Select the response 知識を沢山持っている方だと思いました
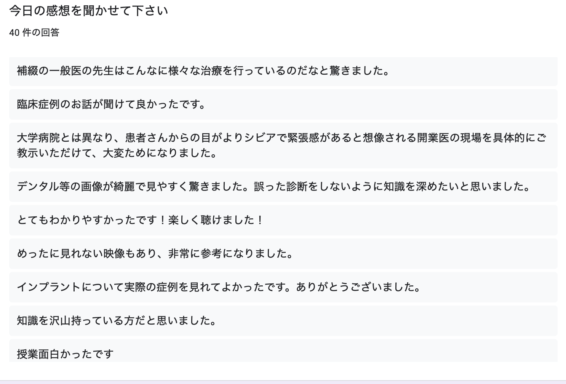Screen dimensions: 566x384 [x=283, y=320]
